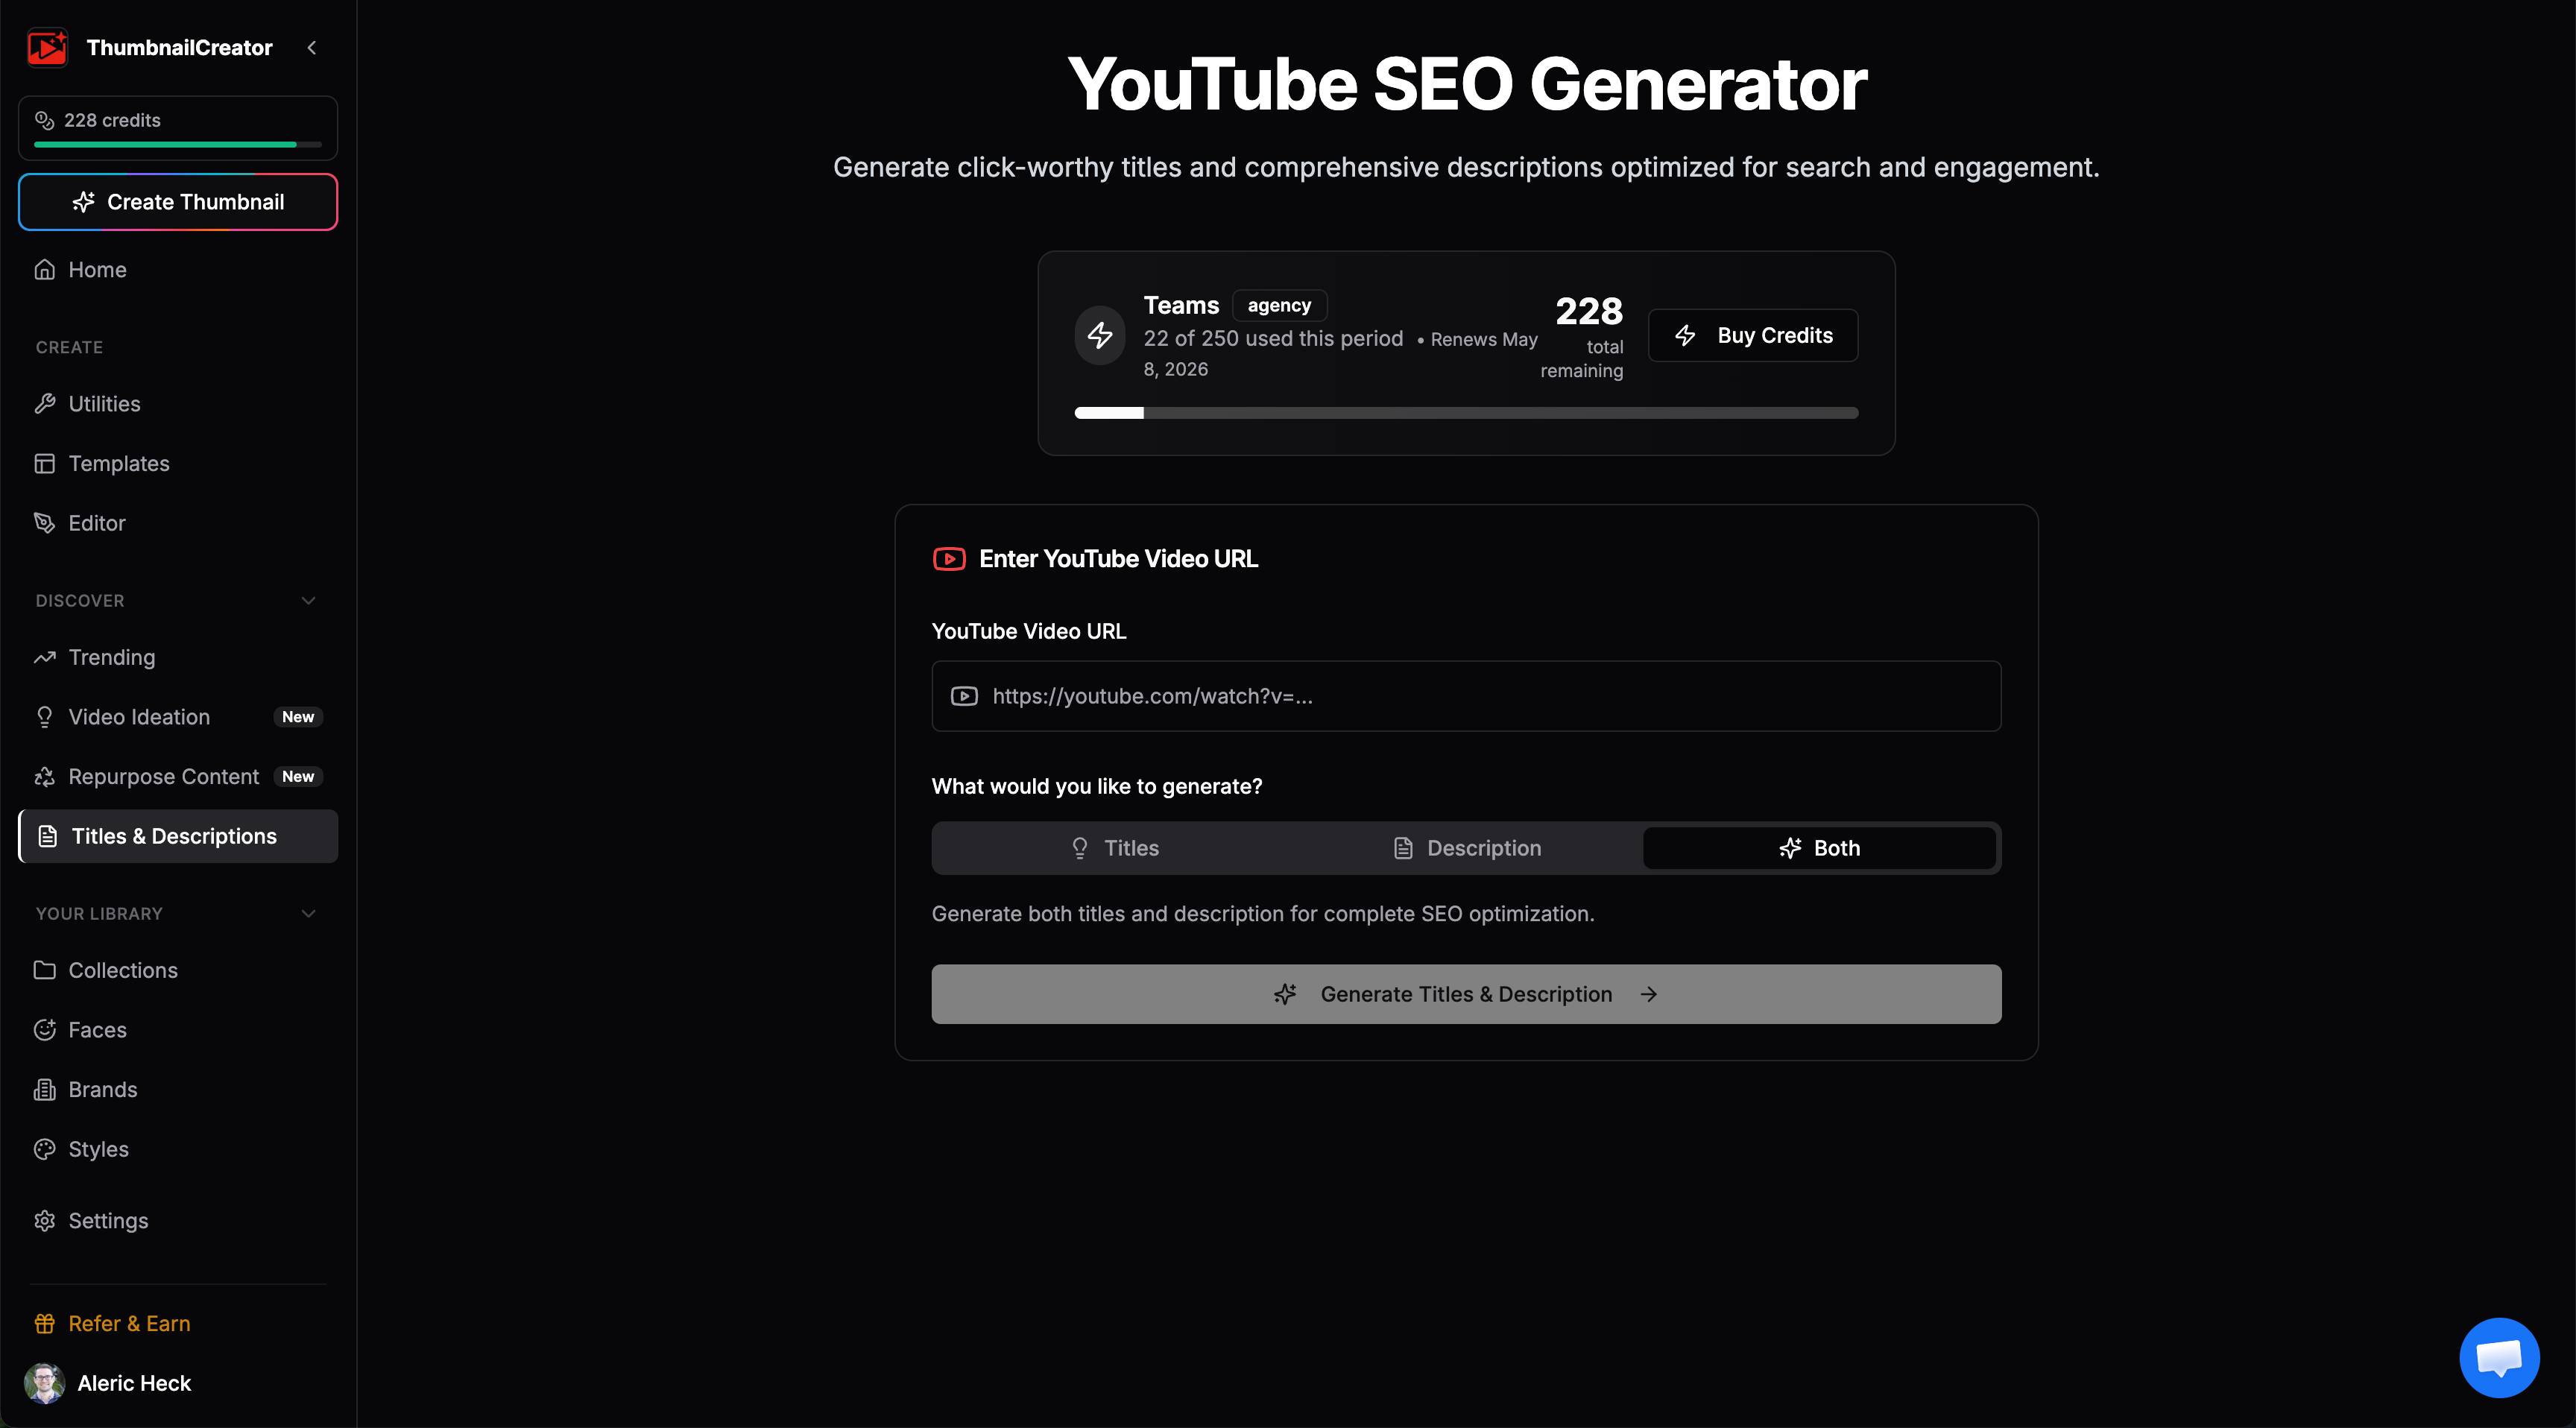The height and width of the screenshot is (1428, 2576).
Task: Open the Aleric Heck account menu
Action: pyautogui.click(x=178, y=1383)
